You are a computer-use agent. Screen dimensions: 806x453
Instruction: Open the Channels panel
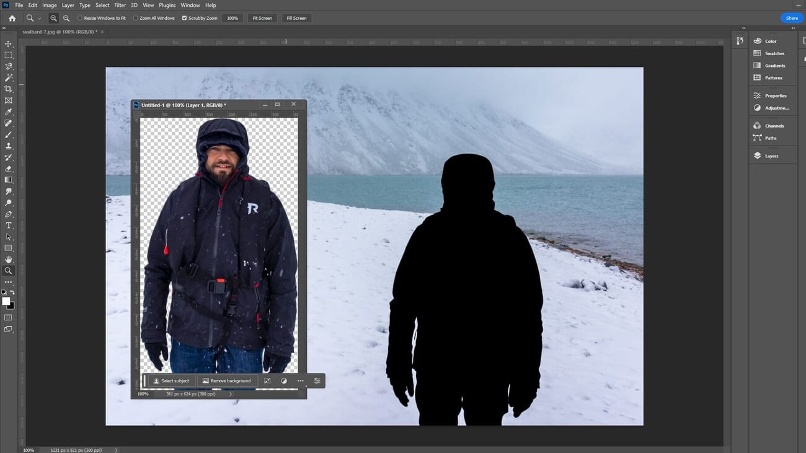pos(773,126)
